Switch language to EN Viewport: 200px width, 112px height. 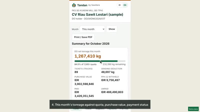pyautogui.click(x=125, y=5)
